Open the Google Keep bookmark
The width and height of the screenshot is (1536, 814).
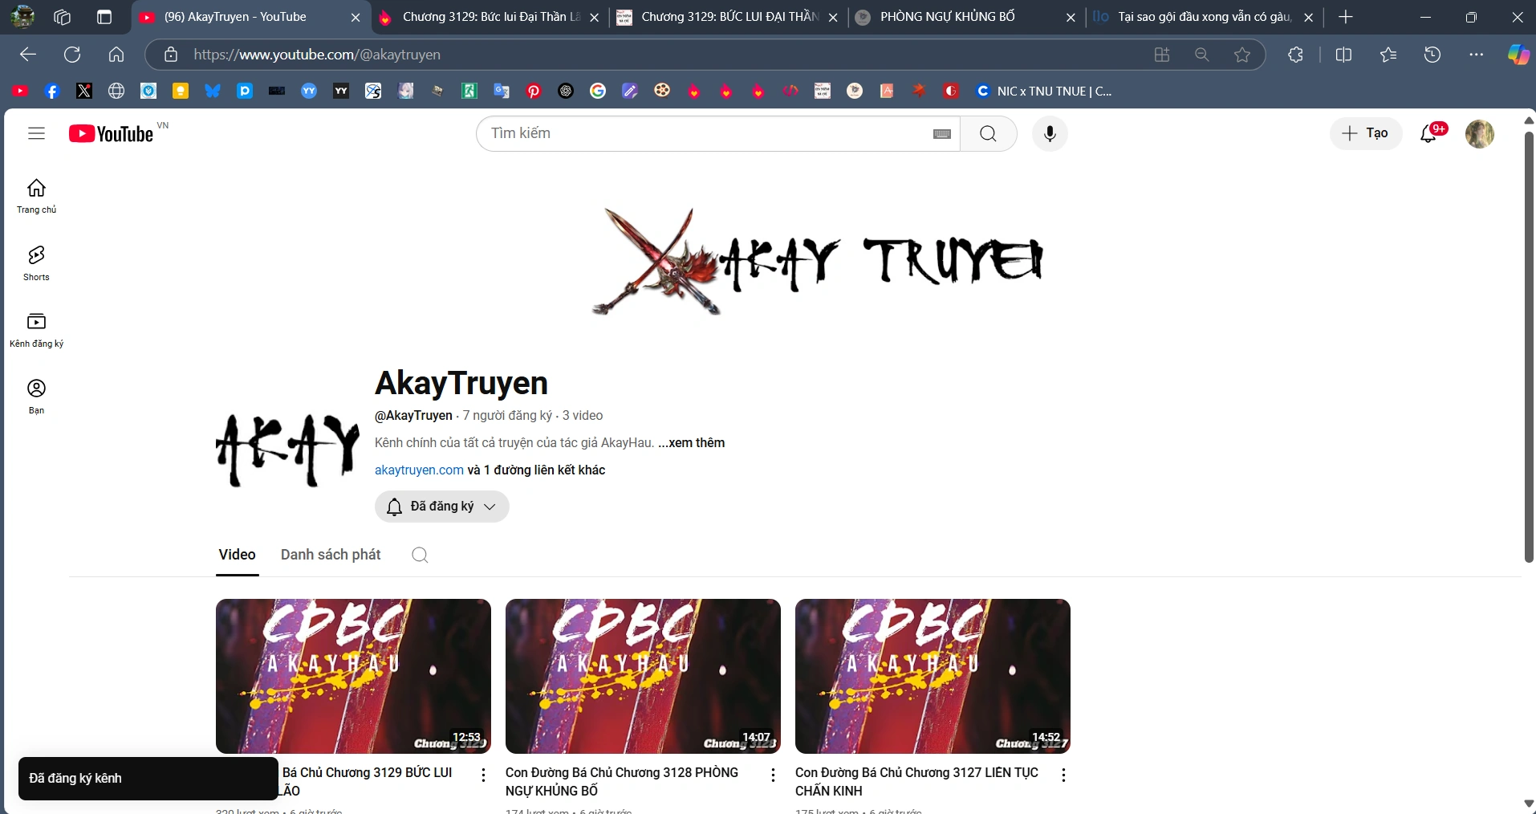181,91
